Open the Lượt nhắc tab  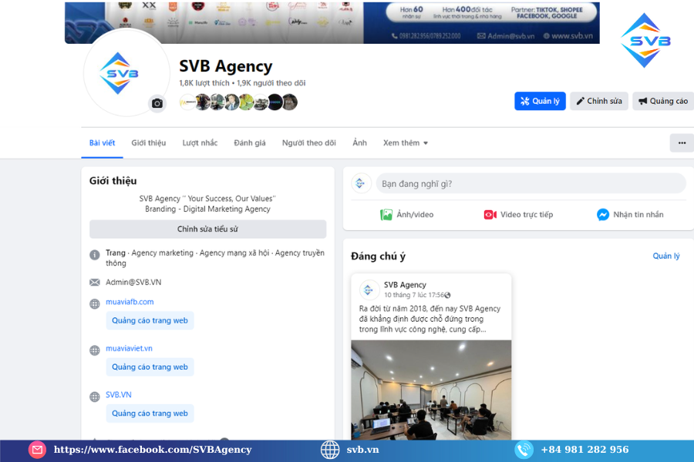pos(200,142)
